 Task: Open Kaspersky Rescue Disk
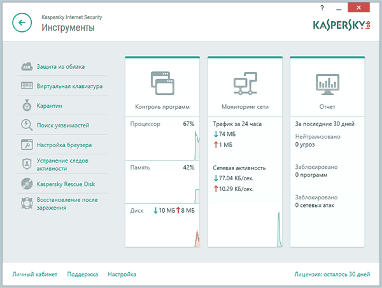66,184
